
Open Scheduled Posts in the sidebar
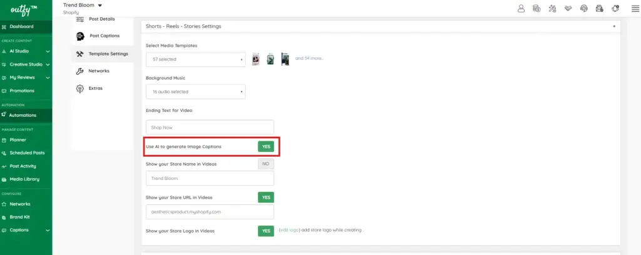(x=26, y=153)
